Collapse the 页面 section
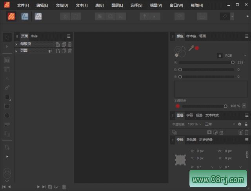This screenshot has width=251, height=191. coord(16,51)
